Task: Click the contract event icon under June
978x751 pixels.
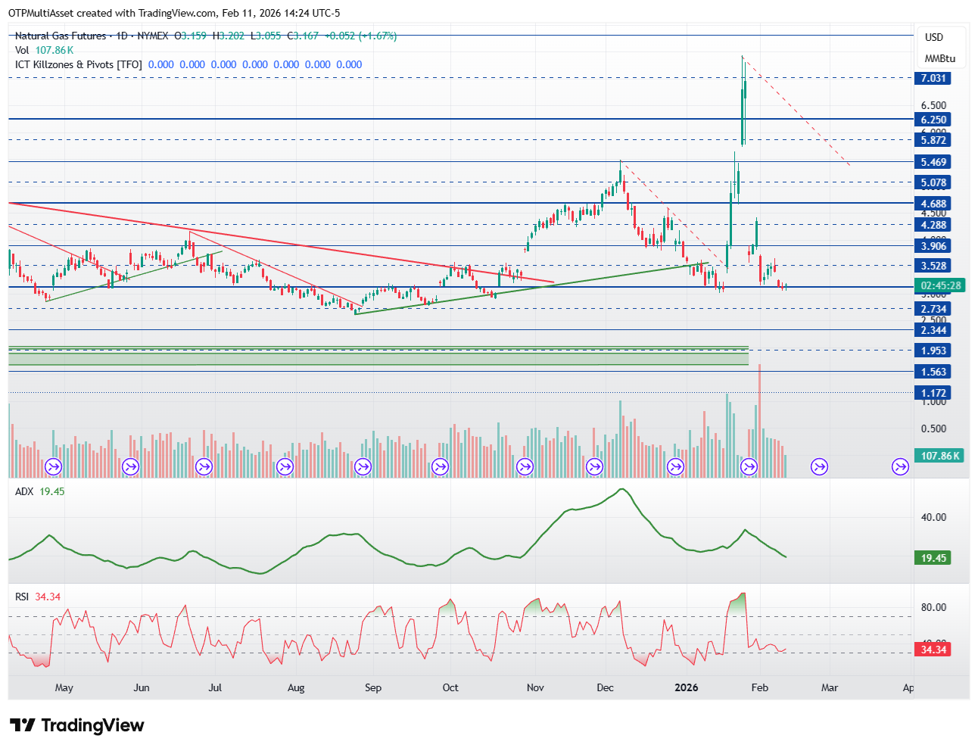Action: (x=131, y=467)
